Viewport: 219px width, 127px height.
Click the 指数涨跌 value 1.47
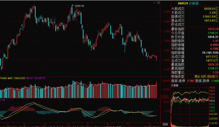[x=215, y=41]
